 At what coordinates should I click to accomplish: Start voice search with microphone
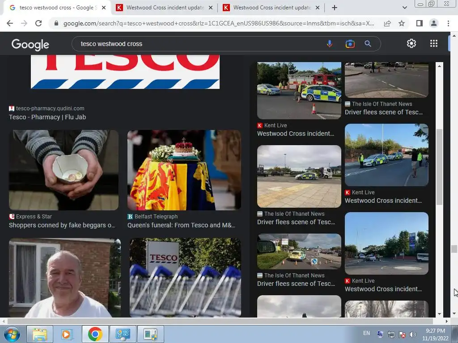click(330, 44)
